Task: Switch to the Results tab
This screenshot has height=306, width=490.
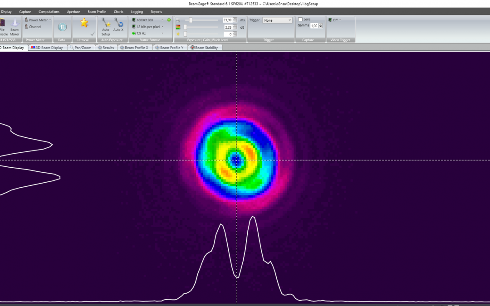Action: click(x=106, y=48)
